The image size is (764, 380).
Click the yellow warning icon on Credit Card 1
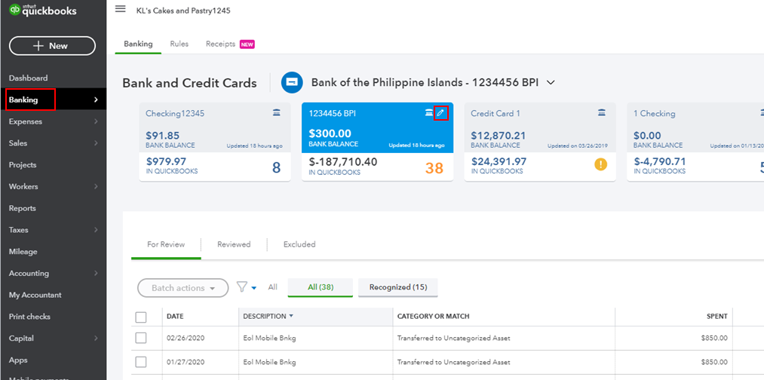(601, 164)
